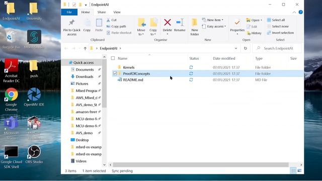Open Videos in the navigation pane
Image resolution: width=322 pixels, height=181 pixels.
[81, 161]
